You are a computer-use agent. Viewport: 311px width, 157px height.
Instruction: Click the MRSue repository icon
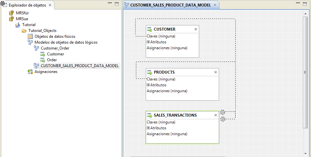pyautogui.click(x=11, y=19)
